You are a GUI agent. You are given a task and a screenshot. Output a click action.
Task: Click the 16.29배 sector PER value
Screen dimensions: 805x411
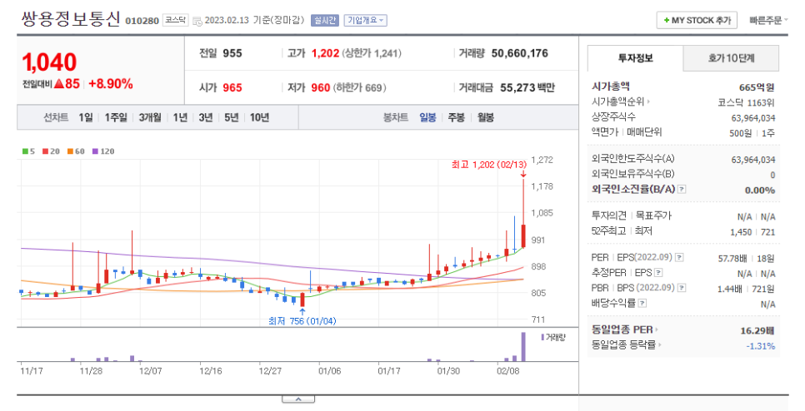[757, 330]
